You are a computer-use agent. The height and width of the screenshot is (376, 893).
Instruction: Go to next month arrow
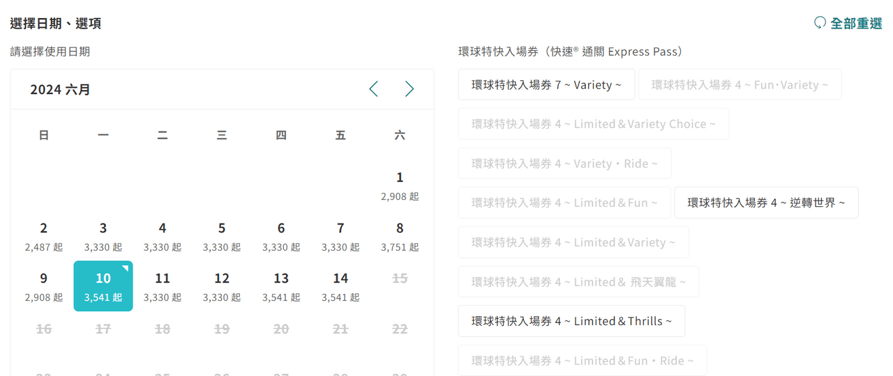click(410, 89)
